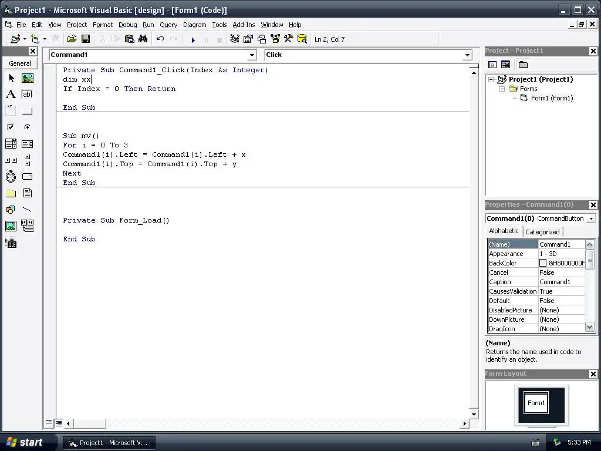Select the Label control tool
This screenshot has height=451, width=601.
11,95
